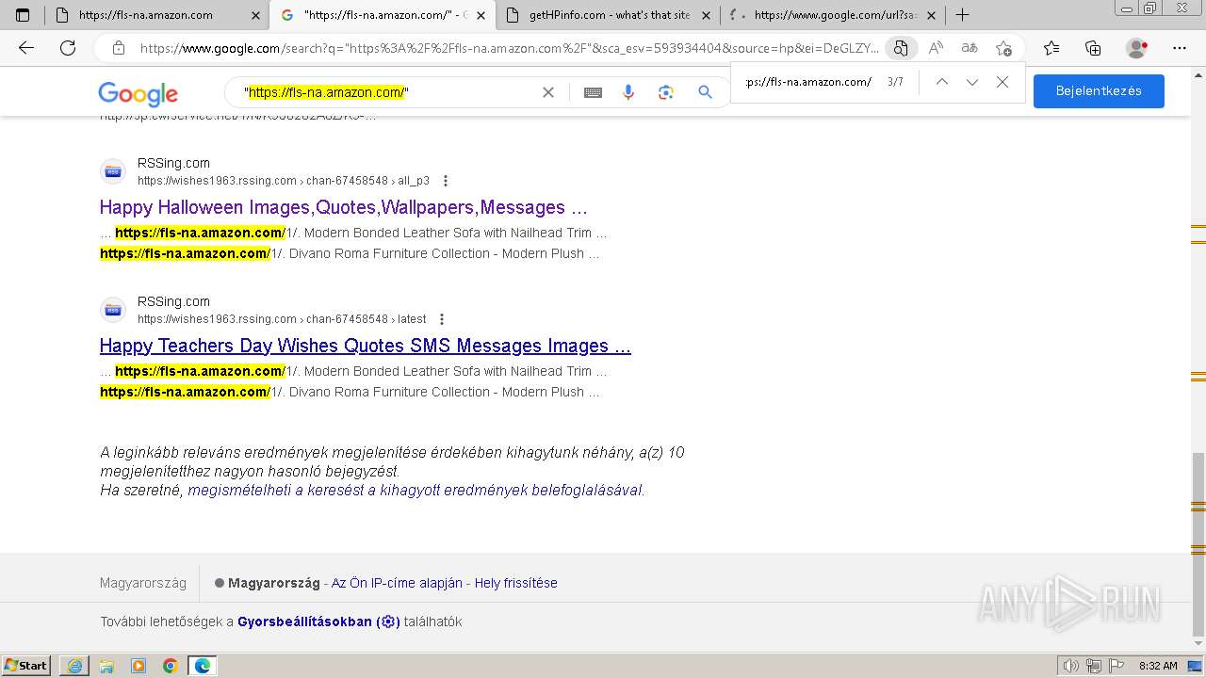Click the Google logo
The image size is (1206, 678).
pyautogui.click(x=139, y=93)
